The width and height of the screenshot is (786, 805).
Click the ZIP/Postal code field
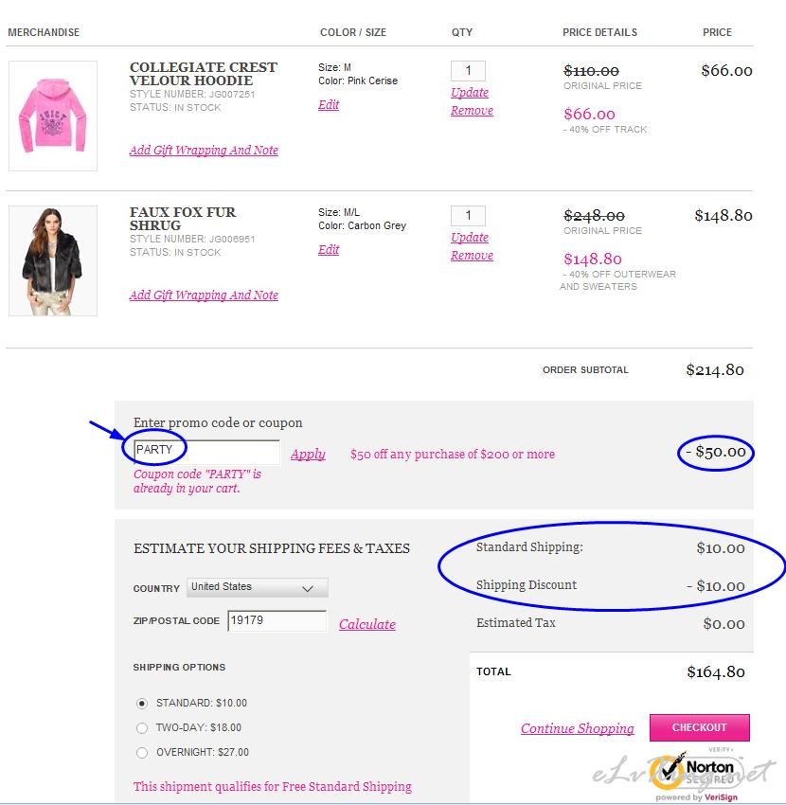(277, 620)
